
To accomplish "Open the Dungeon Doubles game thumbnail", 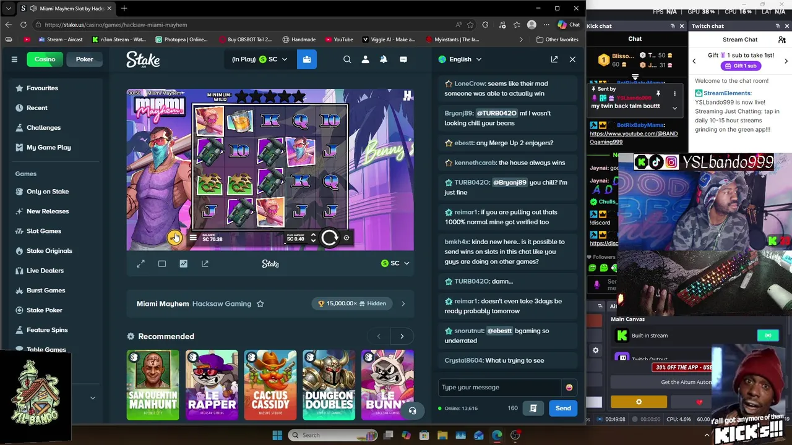I will pos(329,385).
